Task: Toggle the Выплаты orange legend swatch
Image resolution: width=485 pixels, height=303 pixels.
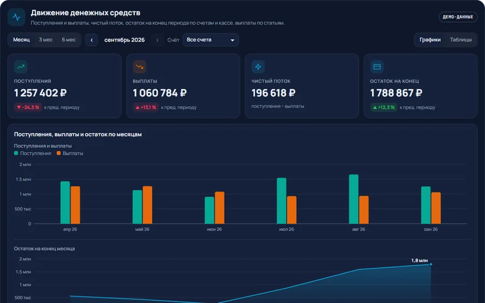Action: [58, 153]
